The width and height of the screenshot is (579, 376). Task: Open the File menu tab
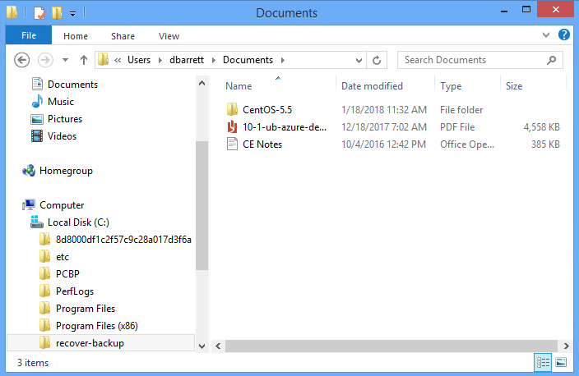(x=29, y=35)
